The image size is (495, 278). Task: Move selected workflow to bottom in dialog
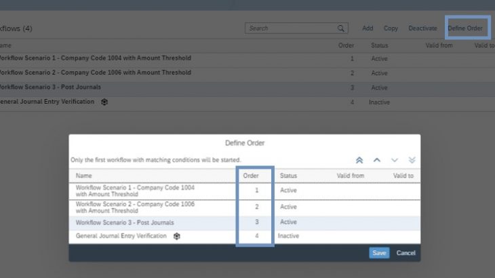point(412,160)
